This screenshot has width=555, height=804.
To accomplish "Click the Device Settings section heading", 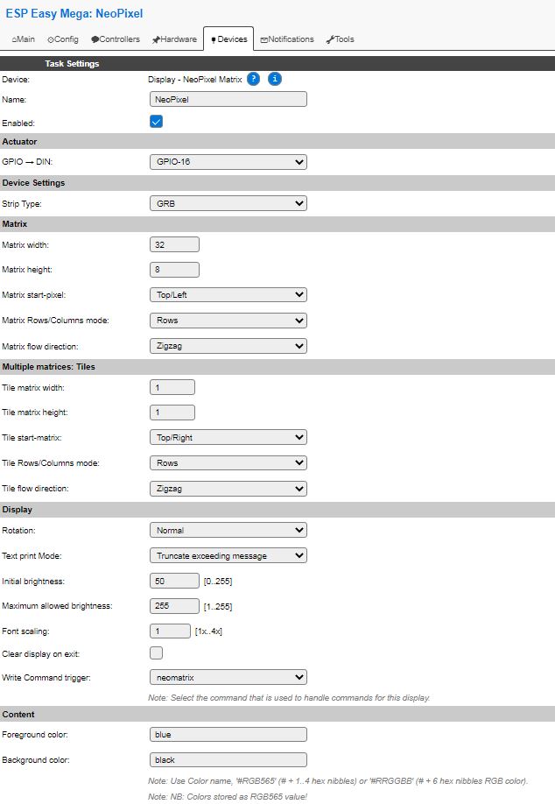I will pos(33,183).
